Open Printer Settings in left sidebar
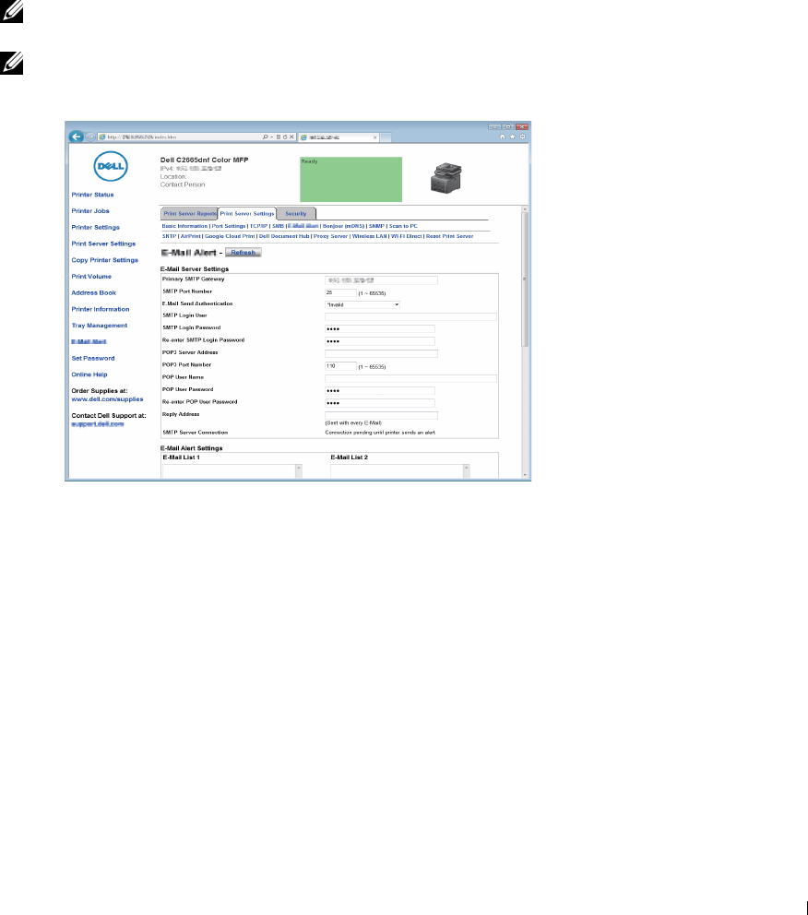Image resolution: width=808 pixels, height=915 pixels. pos(96,227)
